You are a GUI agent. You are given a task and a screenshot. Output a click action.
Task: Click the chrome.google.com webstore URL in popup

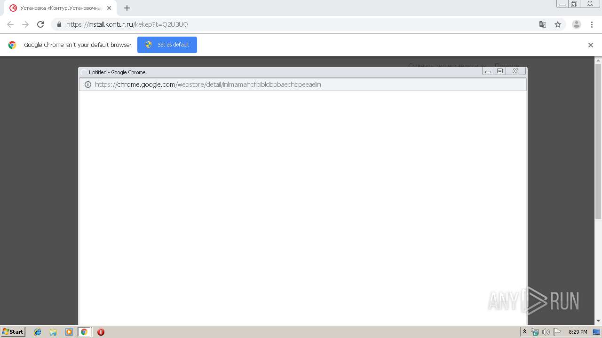tap(208, 84)
